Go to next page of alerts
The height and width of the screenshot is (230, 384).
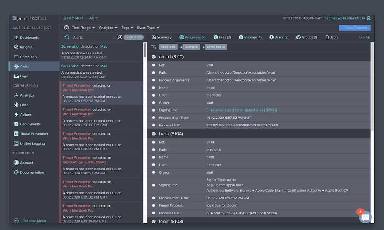pyautogui.click(x=120, y=37)
